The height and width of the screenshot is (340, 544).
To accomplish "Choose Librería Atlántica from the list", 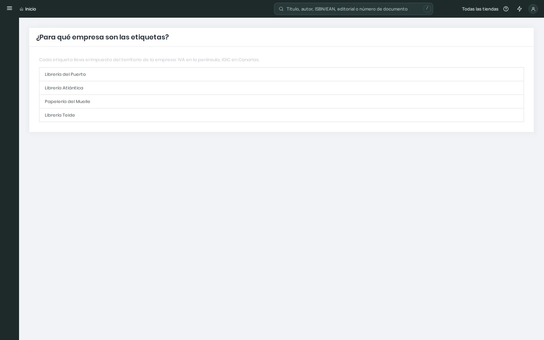I will click(282, 88).
